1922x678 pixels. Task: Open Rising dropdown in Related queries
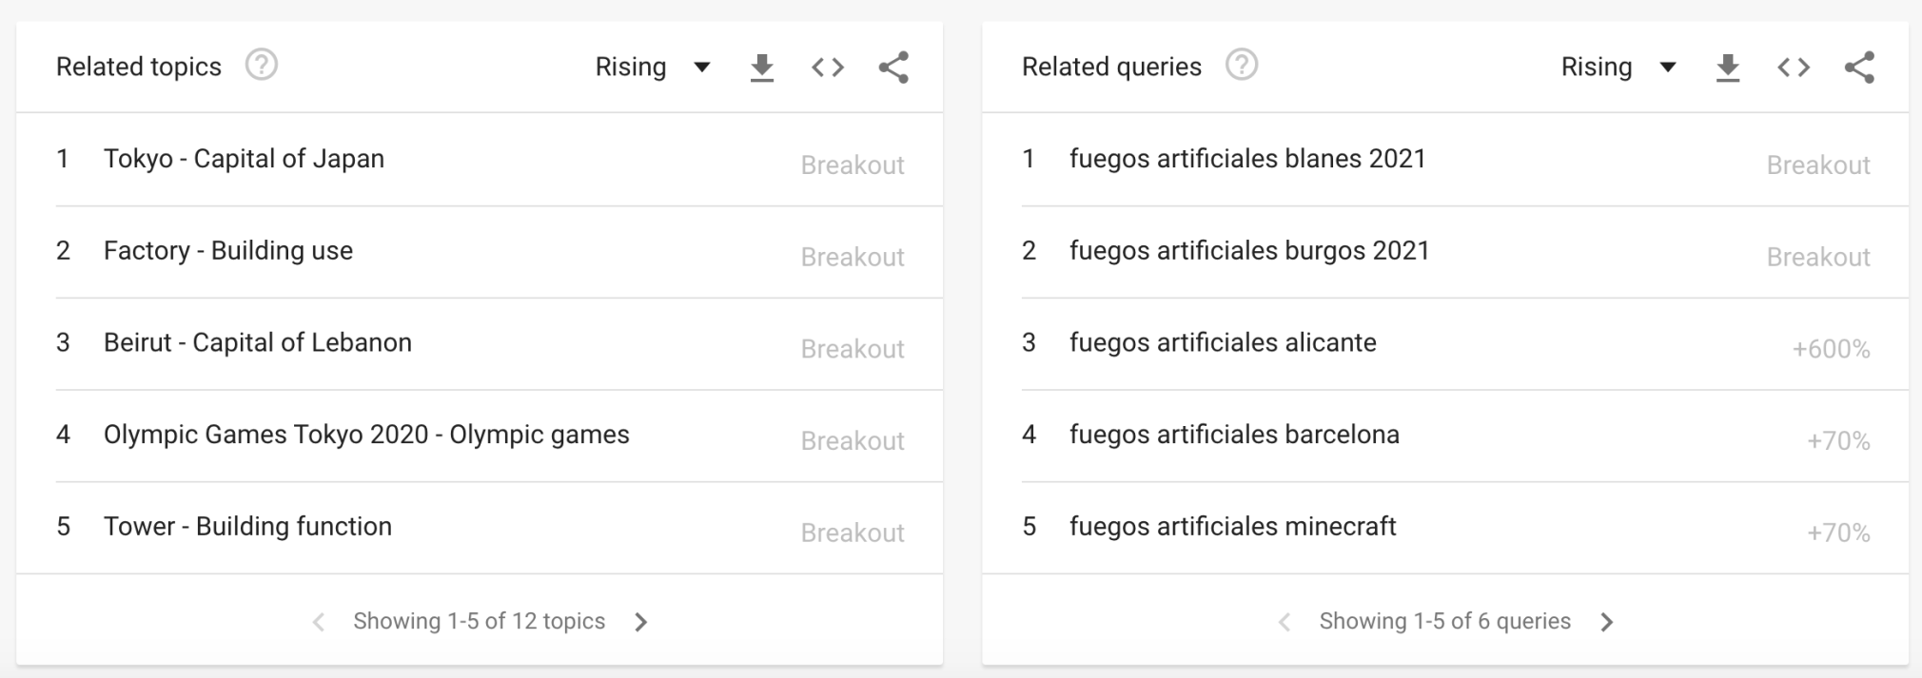pos(1618,68)
